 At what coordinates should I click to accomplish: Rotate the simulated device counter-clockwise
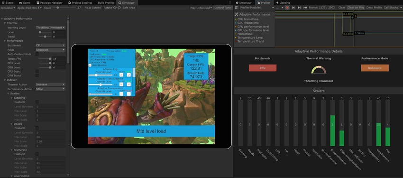[115, 8]
